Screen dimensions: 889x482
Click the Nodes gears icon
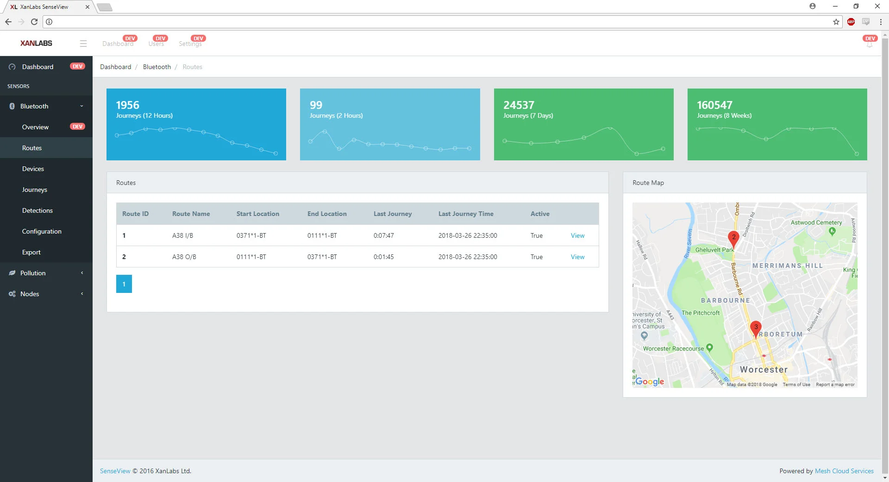click(x=12, y=294)
